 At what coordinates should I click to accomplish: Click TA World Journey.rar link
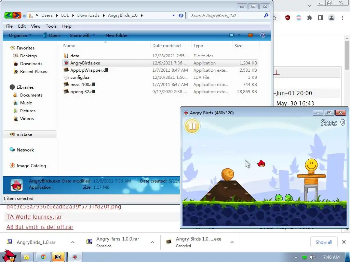coord(34,217)
